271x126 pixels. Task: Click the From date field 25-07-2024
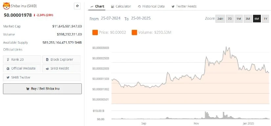pos(111,18)
